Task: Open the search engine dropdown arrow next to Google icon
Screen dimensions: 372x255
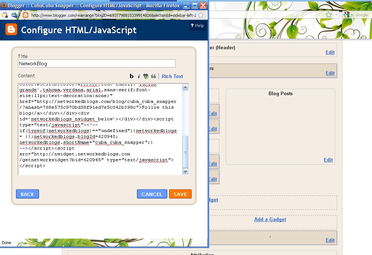Action: [352, 15]
